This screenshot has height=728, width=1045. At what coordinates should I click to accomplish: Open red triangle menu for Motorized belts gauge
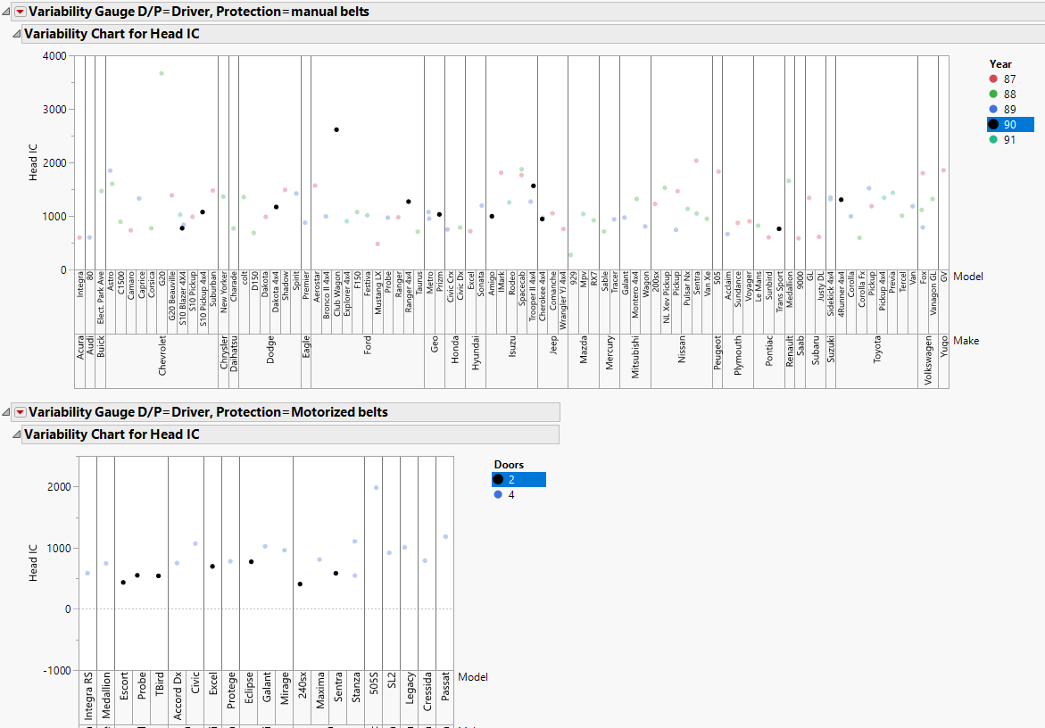pos(21,412)
